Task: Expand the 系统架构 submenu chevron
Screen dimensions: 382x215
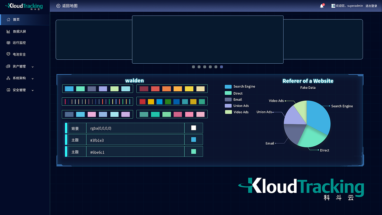Action: click(33, 79)
